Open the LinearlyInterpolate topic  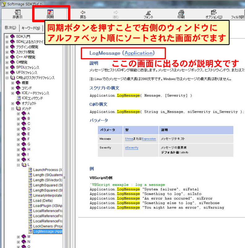click(48, 196)
